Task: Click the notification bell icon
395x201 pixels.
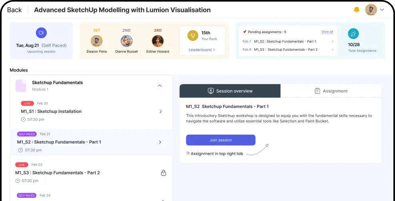Action: coord(357,10)
